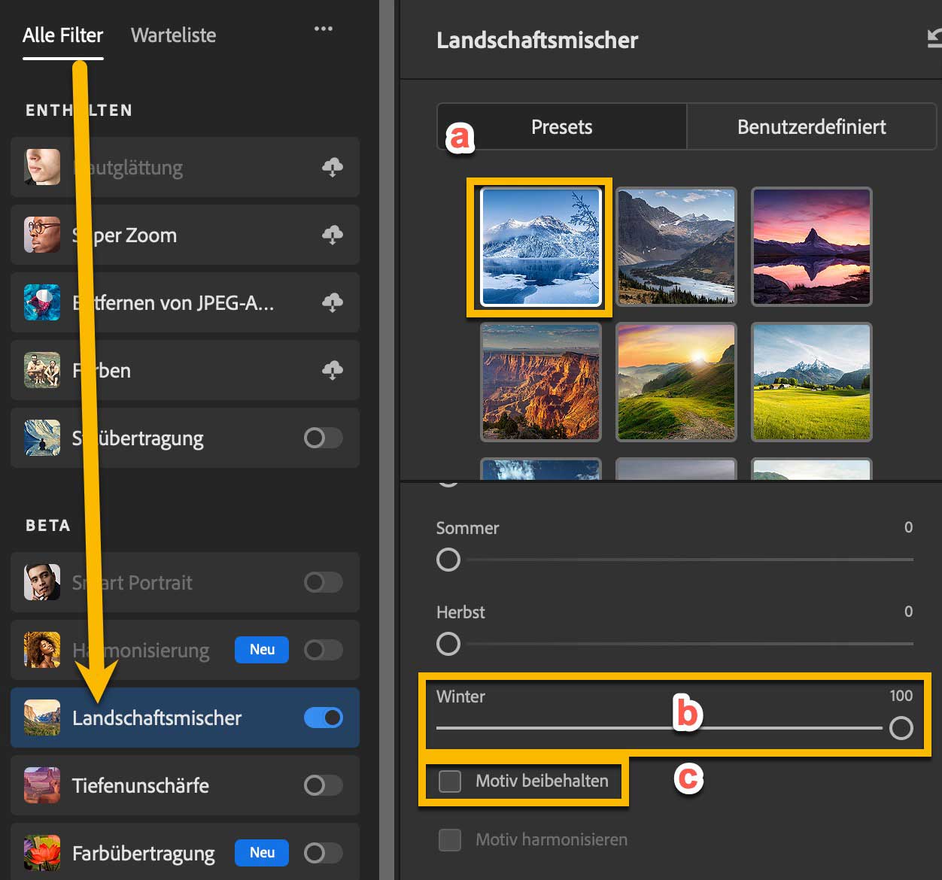This screenshot has width=942, height=880.
Task: Click the Winter slider handle
Action: click(x=901, y=728)
